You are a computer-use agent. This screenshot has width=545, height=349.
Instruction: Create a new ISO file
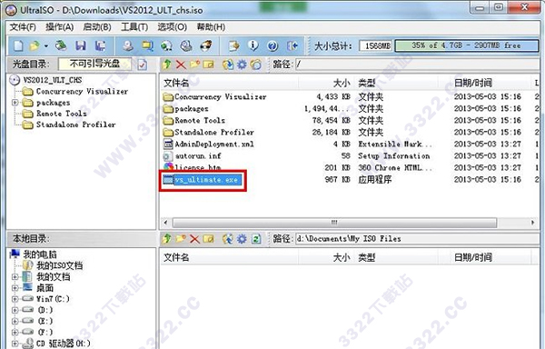[x=18, y=45]
